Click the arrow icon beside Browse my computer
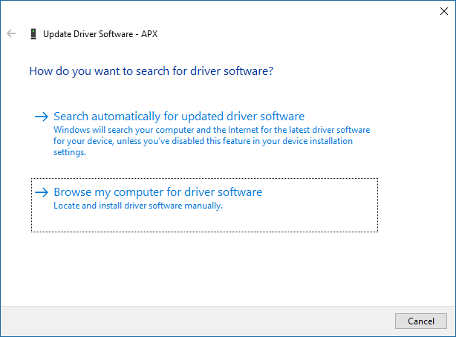This screenshot has height=337, width=456. pyautogui.click(x=42, y=192)
